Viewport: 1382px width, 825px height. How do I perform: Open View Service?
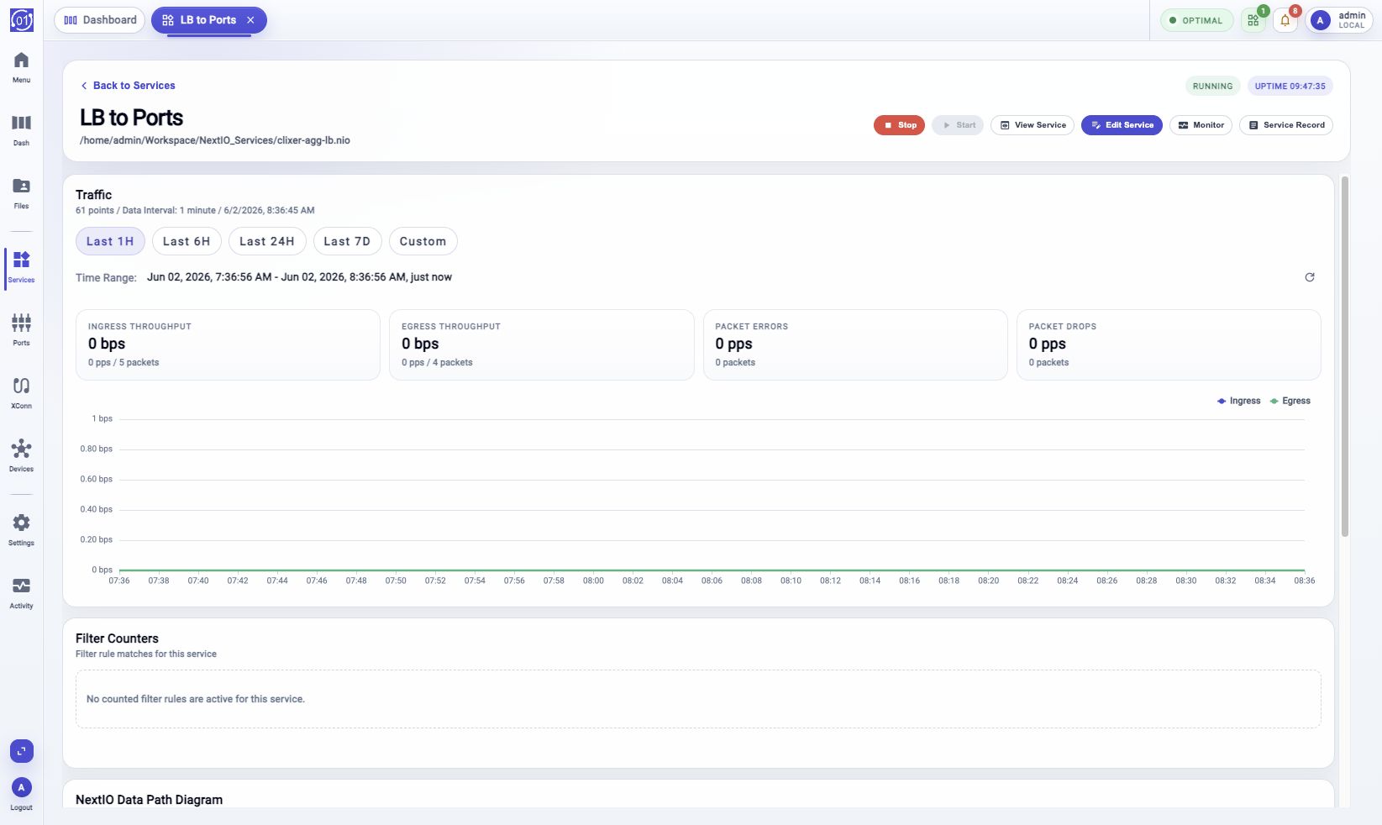tap(1033, 125)
